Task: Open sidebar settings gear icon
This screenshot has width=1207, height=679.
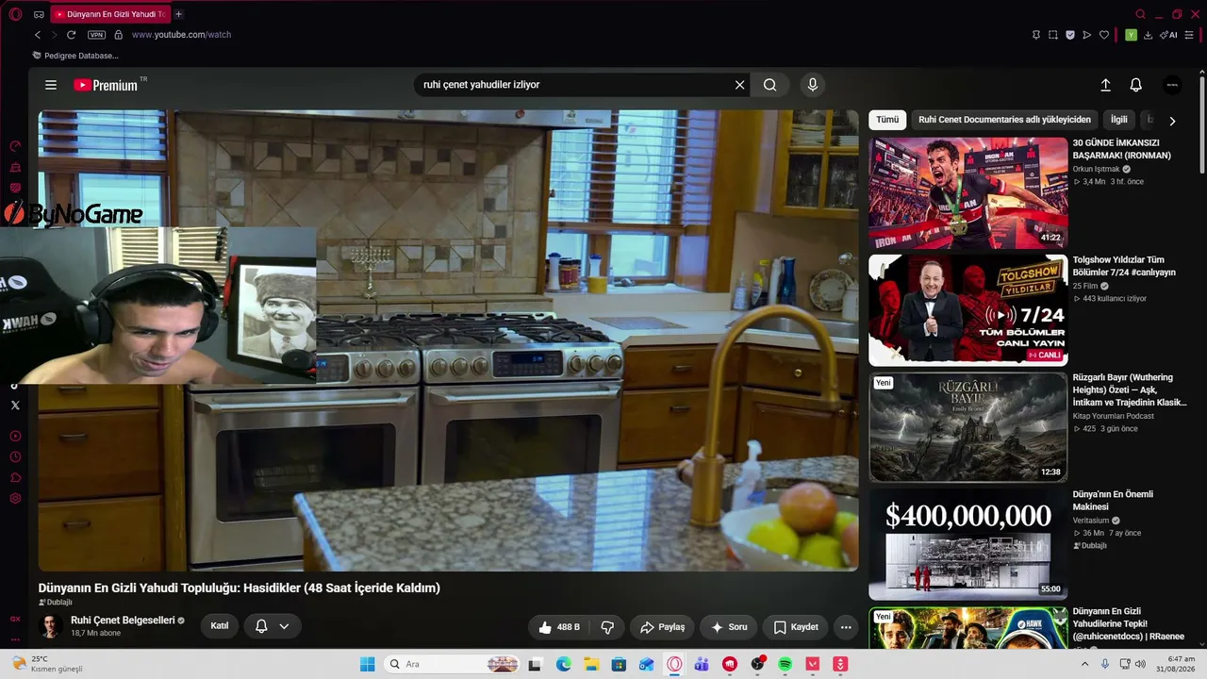Action: (15, 498)
